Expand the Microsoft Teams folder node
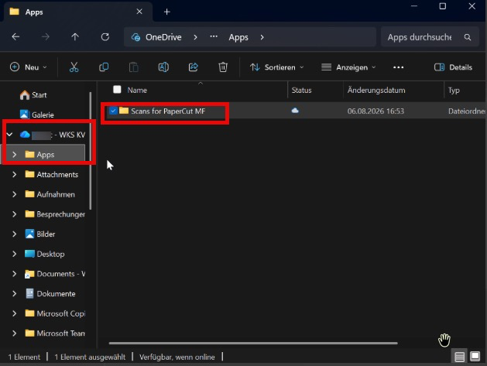487x366 pixels. pyautogui.click(x=14, y=333)
